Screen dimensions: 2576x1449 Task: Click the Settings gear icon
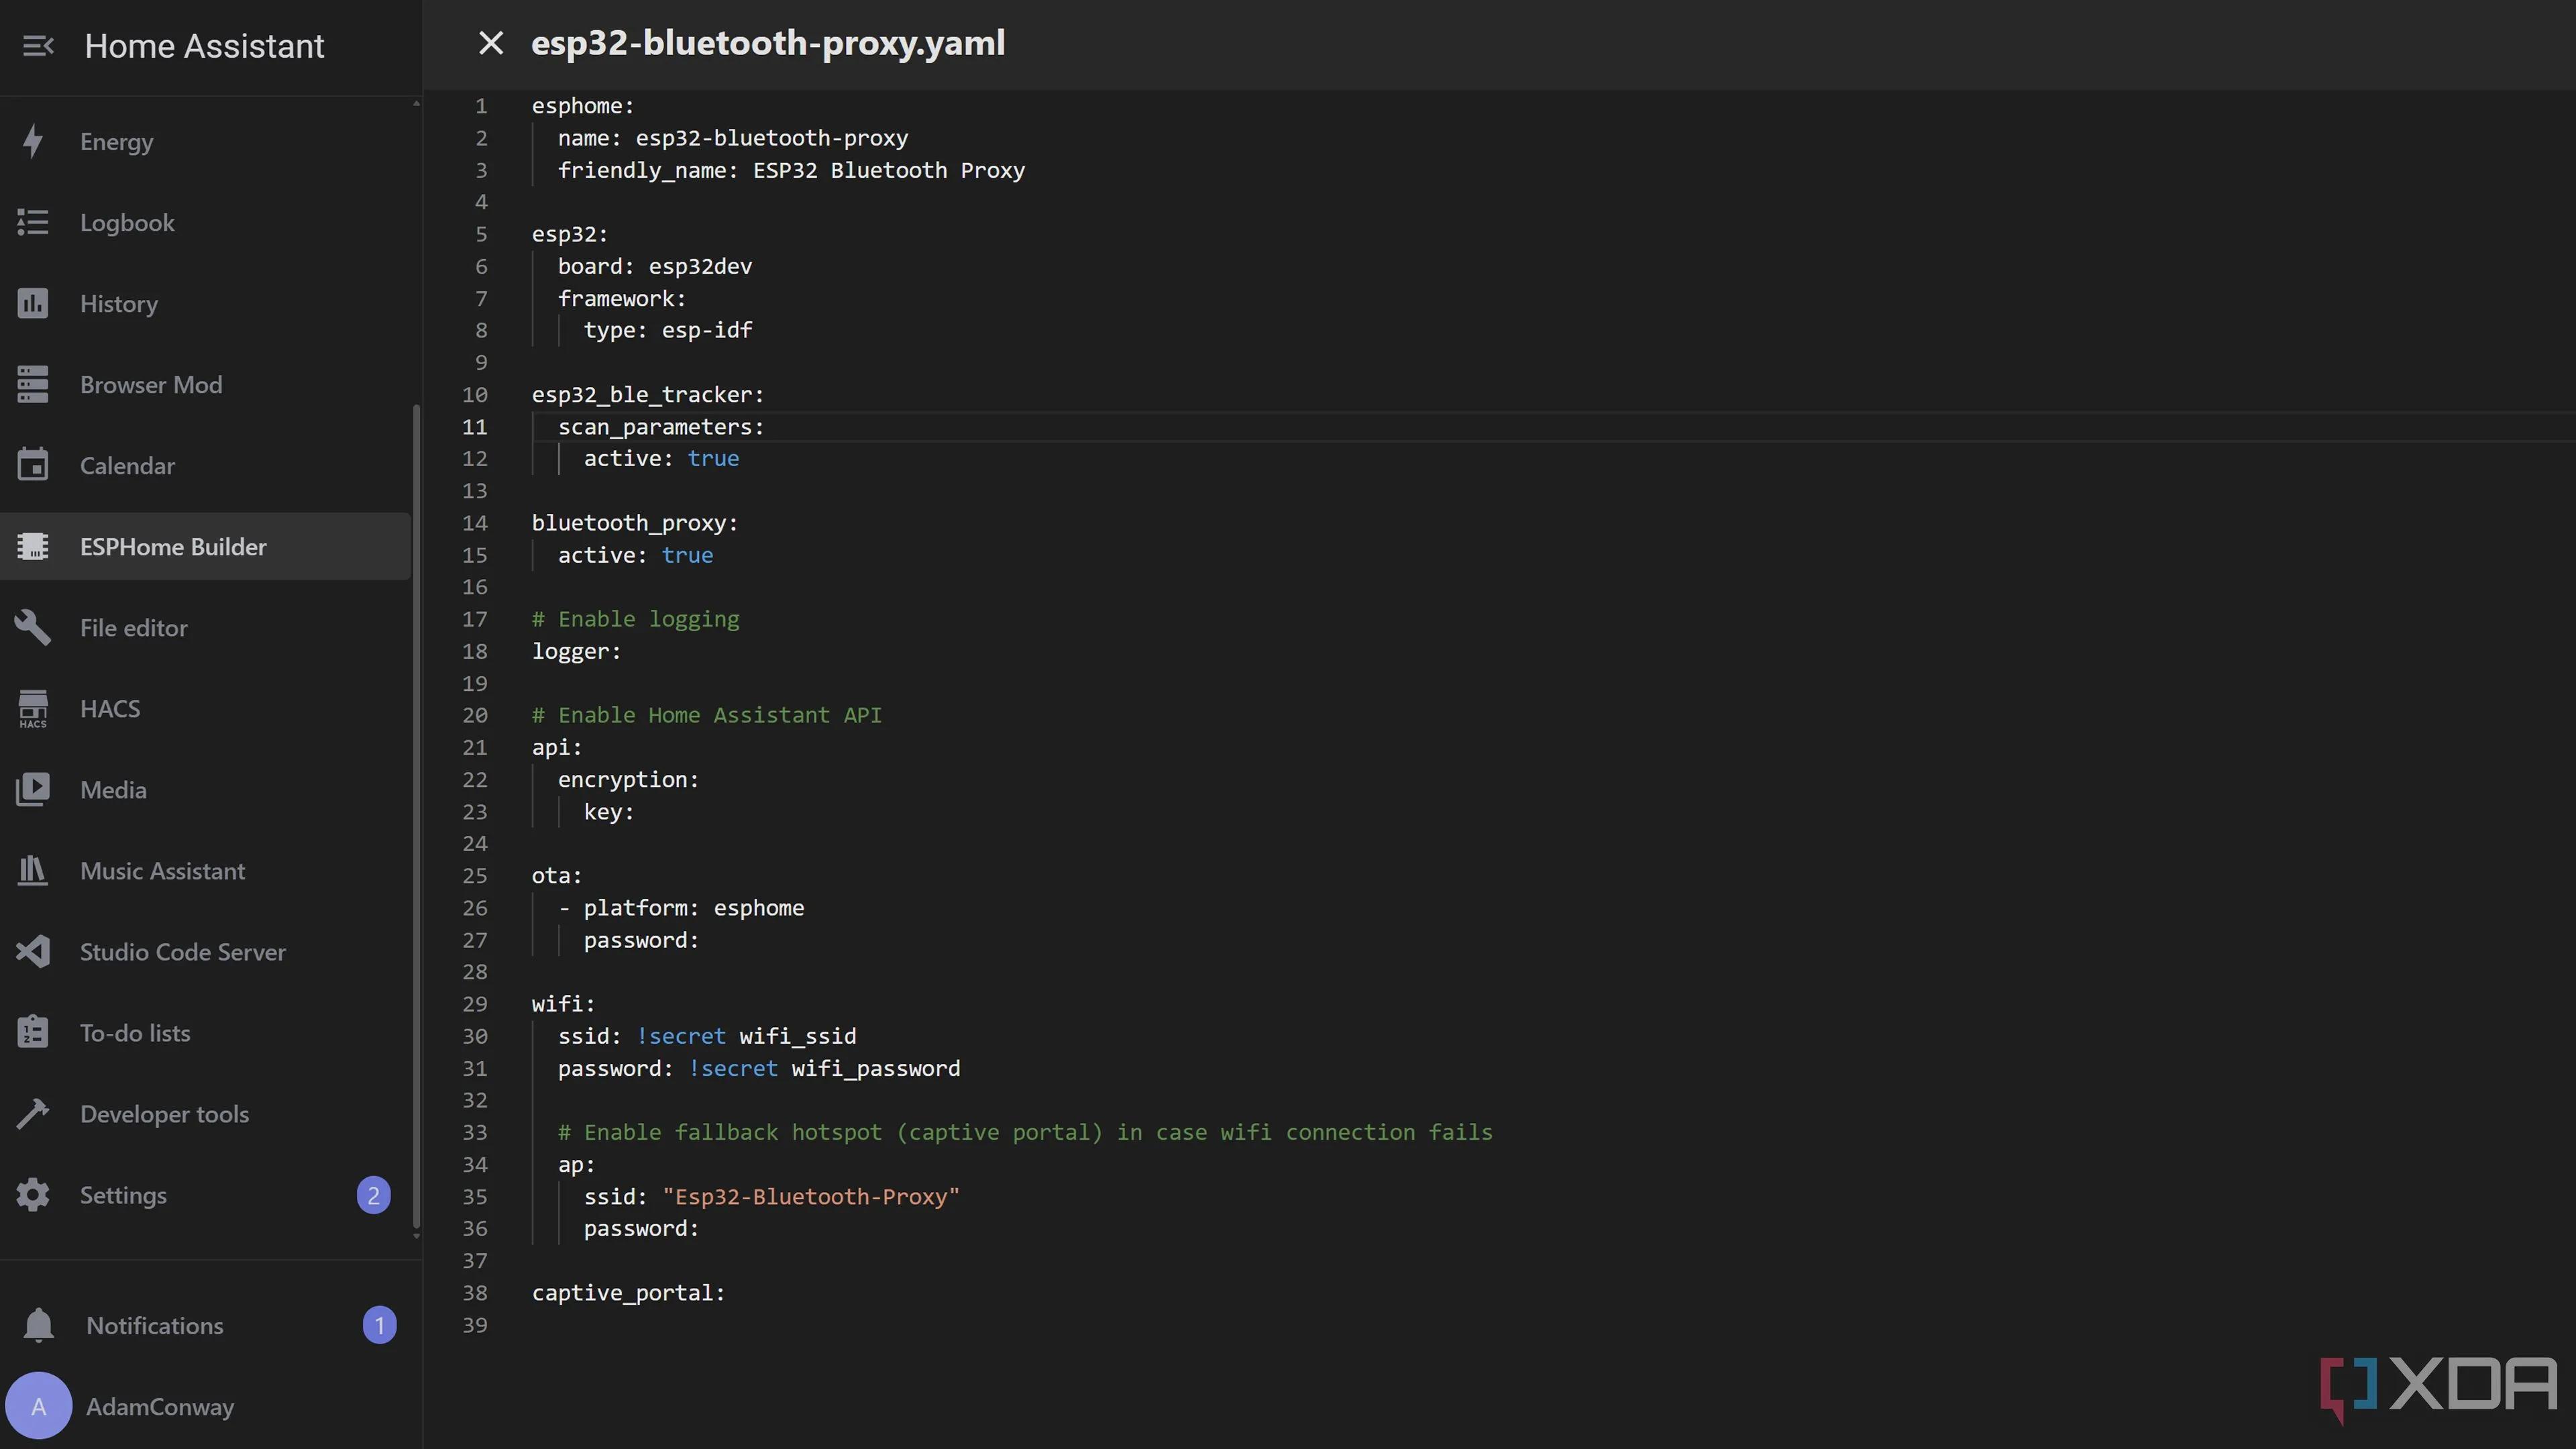pyautogui.click(x=33, y=1194)
